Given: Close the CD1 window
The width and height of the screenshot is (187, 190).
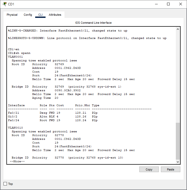Looking at the screenshot, I should pyautogui.click(x=180, y=4).
